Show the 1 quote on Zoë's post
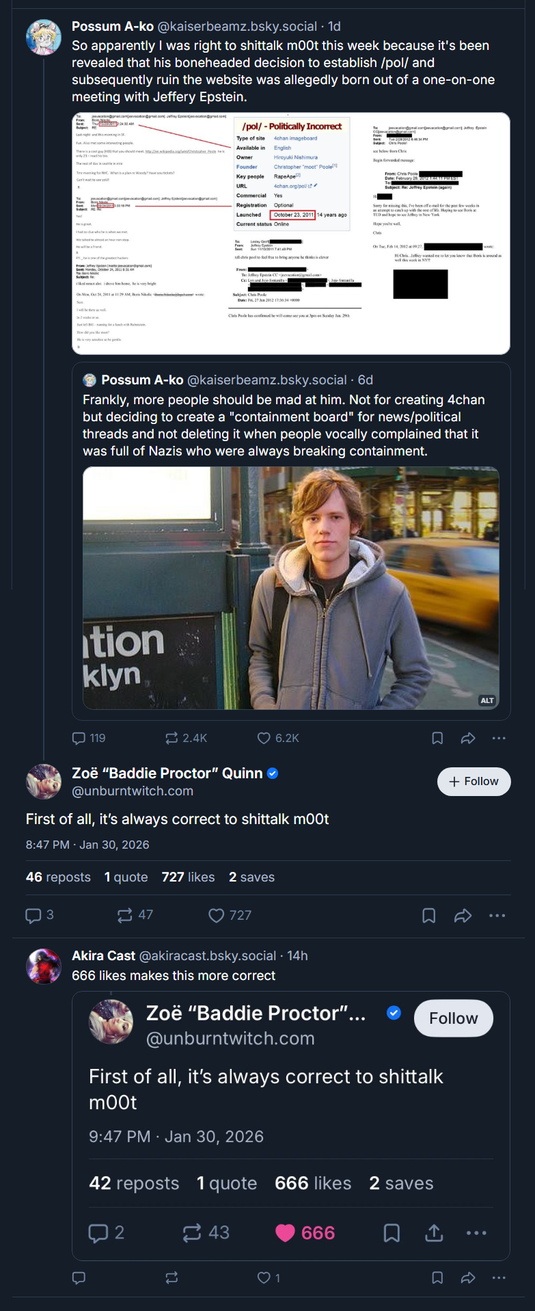This screenshot has width=535, height=1311. coord(126,877)
